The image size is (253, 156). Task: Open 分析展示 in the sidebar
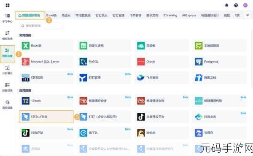pos(8,70)
